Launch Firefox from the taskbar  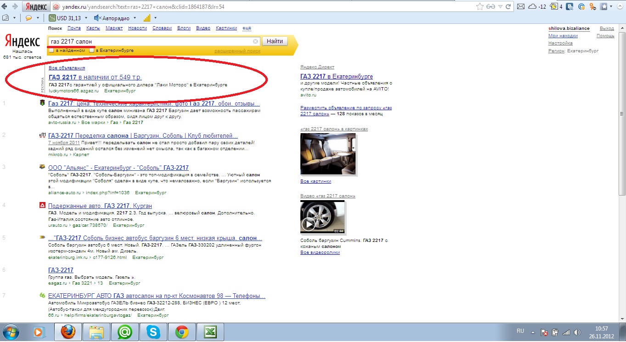tap(68, 331)
